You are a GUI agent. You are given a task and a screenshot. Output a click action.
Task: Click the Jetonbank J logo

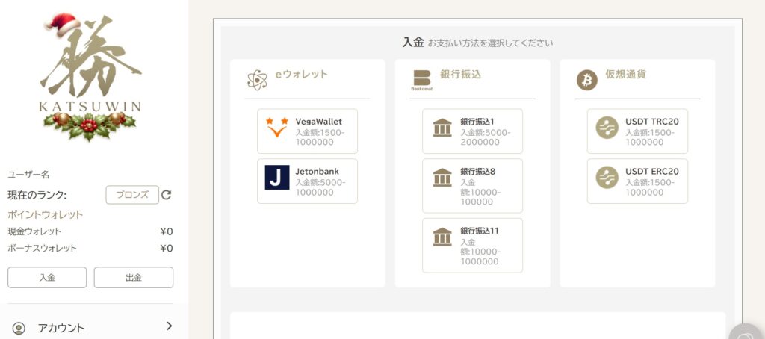pos(277,177)
